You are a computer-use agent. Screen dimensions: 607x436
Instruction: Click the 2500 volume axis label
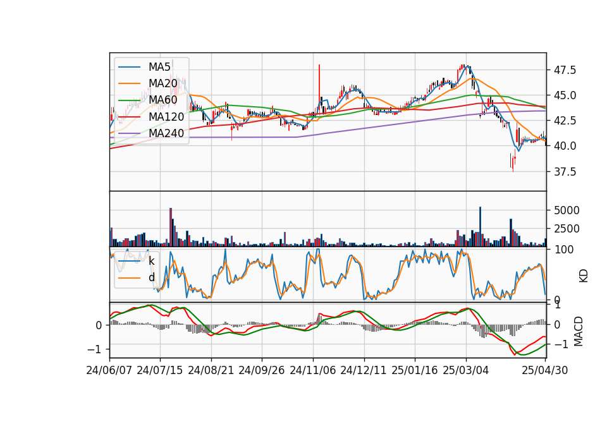[x=567, y=229]
